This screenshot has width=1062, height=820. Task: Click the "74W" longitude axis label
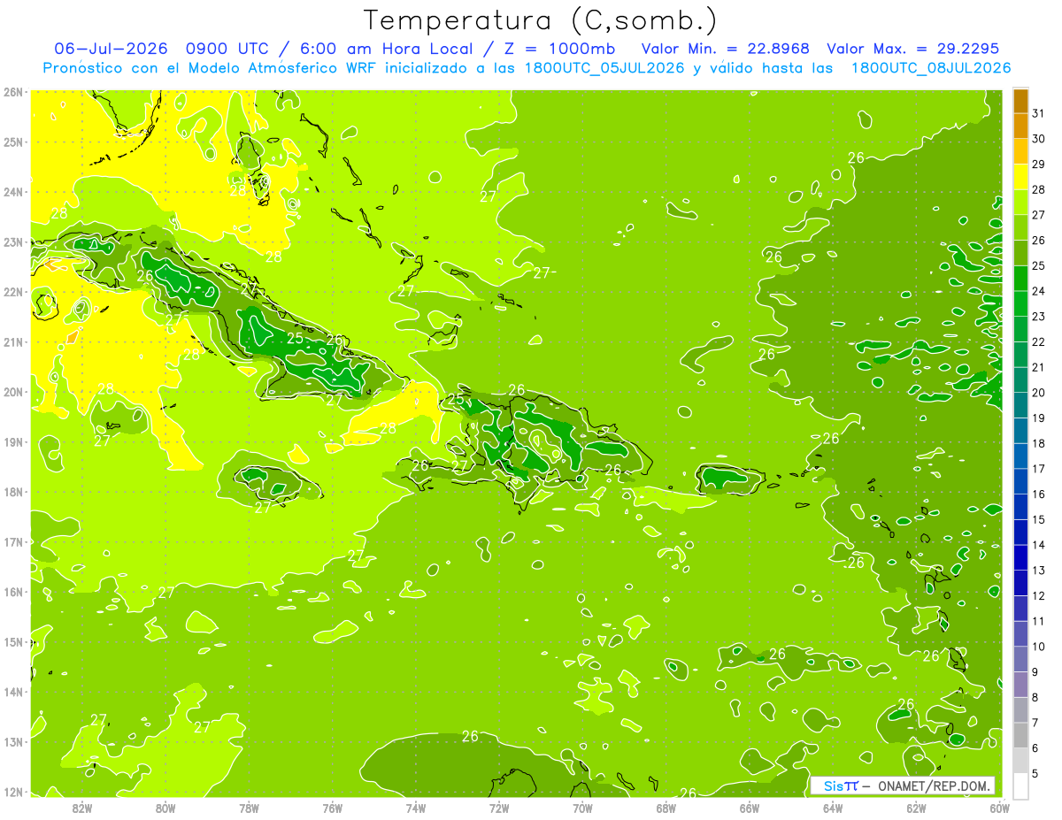point(416,808)
